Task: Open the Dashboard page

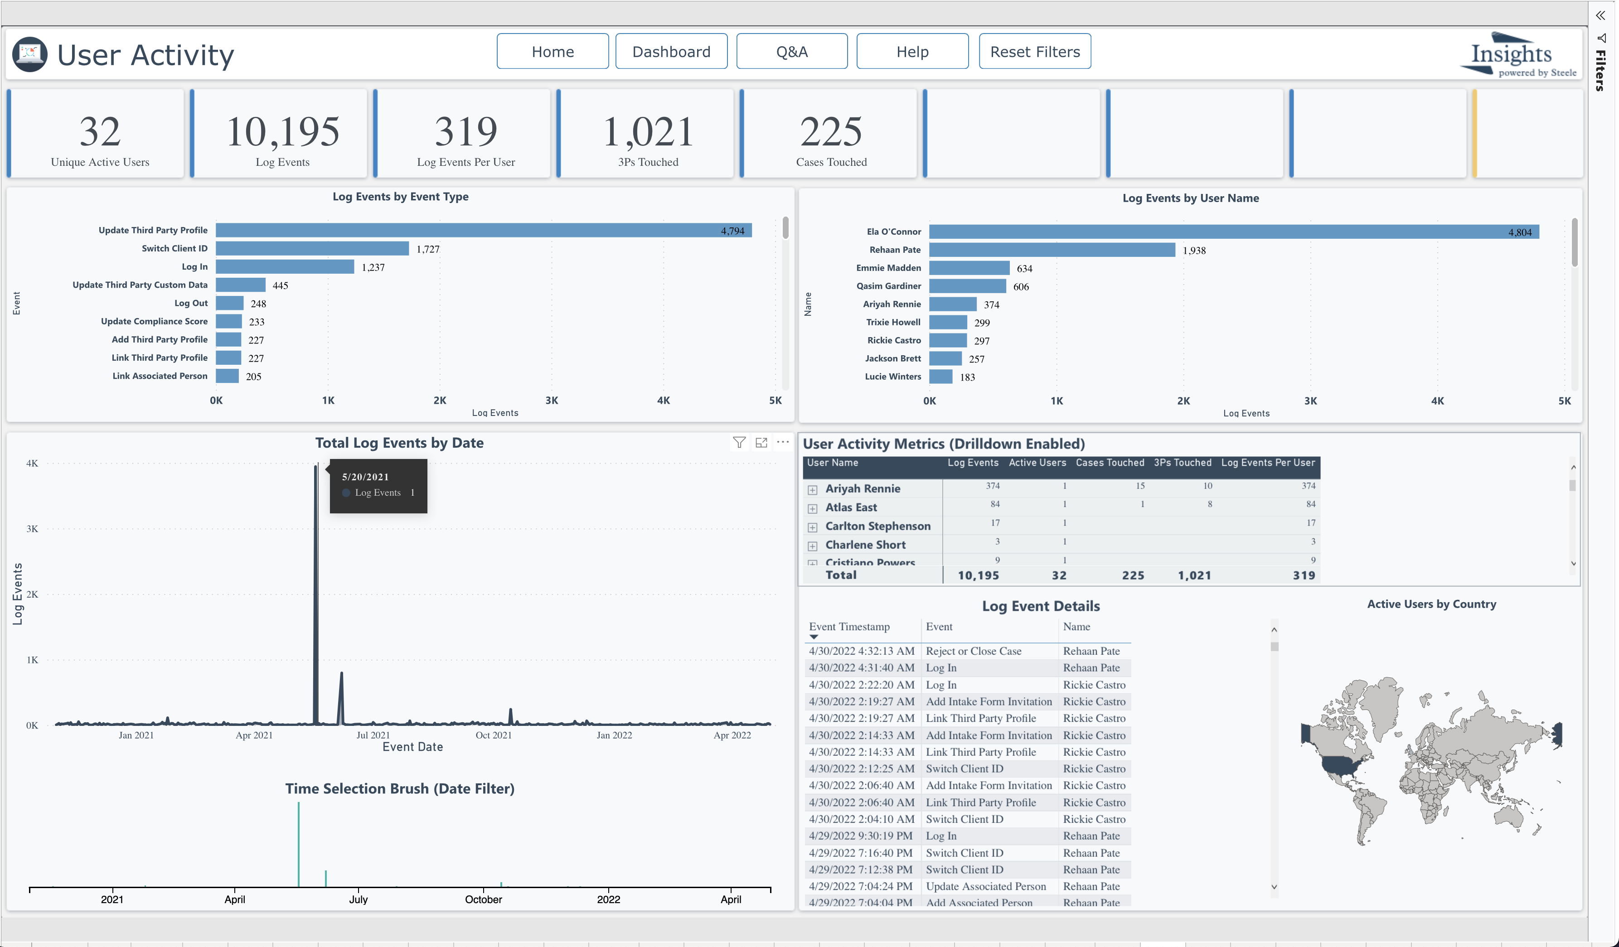Action: click(671, 51)
